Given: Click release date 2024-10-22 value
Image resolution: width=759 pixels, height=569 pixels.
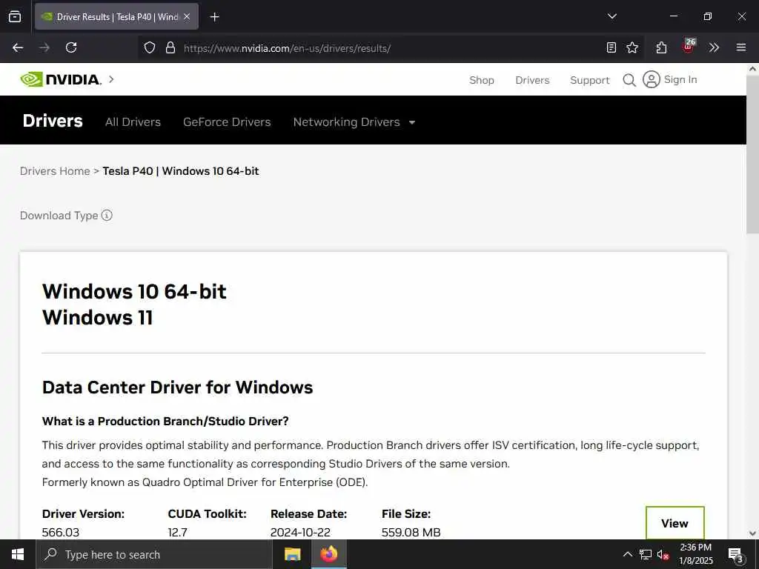Looking at the screenshot, I should 300,532.
